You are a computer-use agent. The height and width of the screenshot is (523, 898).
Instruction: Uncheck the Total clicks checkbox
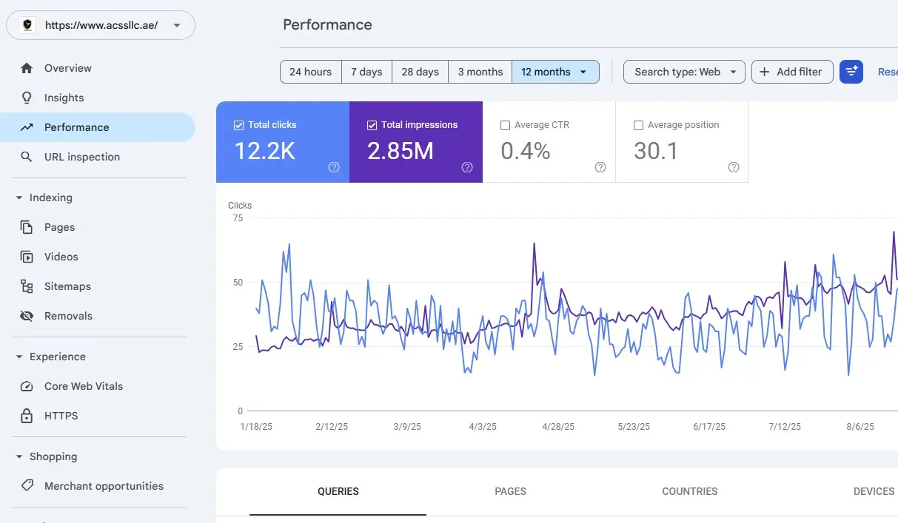tap(238, 125)
